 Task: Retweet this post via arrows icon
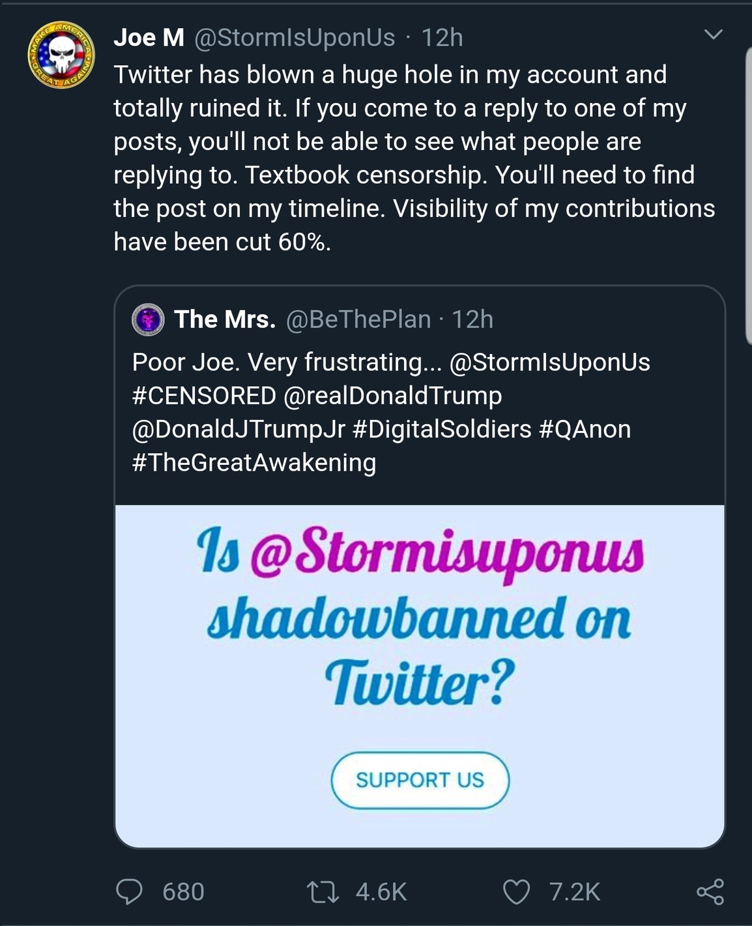point(323,891)
